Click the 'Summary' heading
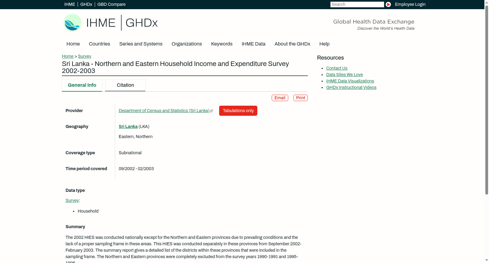 click(75, 227)
